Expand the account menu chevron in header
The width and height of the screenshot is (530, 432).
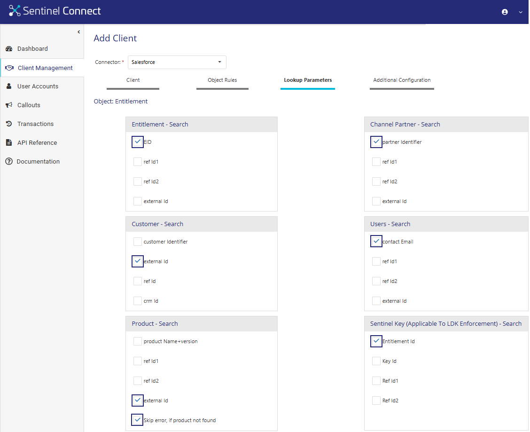520,13
